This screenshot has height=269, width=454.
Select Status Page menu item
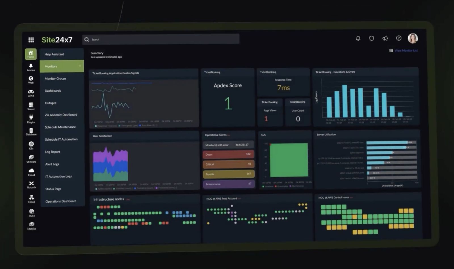[53, 189]
